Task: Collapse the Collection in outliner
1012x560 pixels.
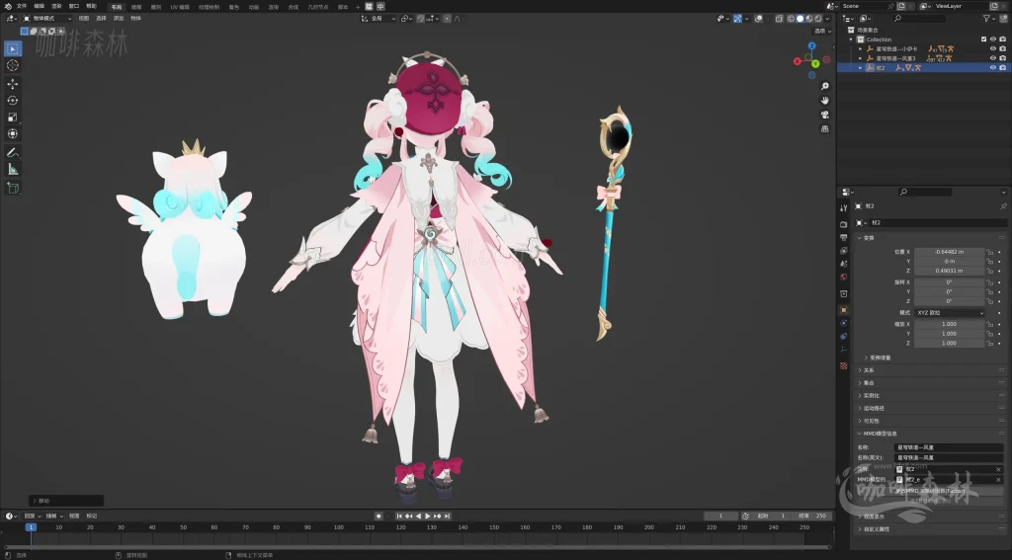Action: tap(851, 40)
